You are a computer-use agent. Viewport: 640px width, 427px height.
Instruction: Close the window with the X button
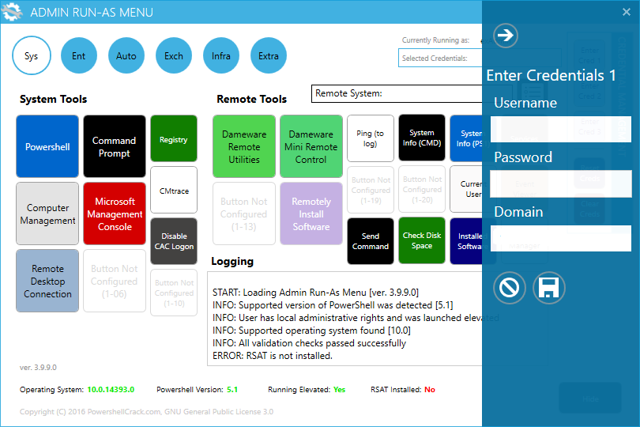click(x=626, y=12)
